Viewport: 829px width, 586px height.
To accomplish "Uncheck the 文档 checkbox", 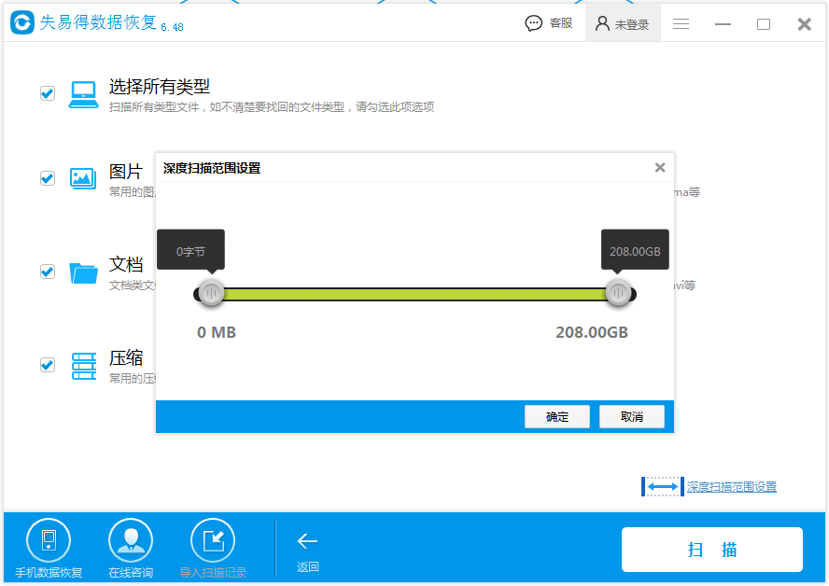I will coord(48,272).
